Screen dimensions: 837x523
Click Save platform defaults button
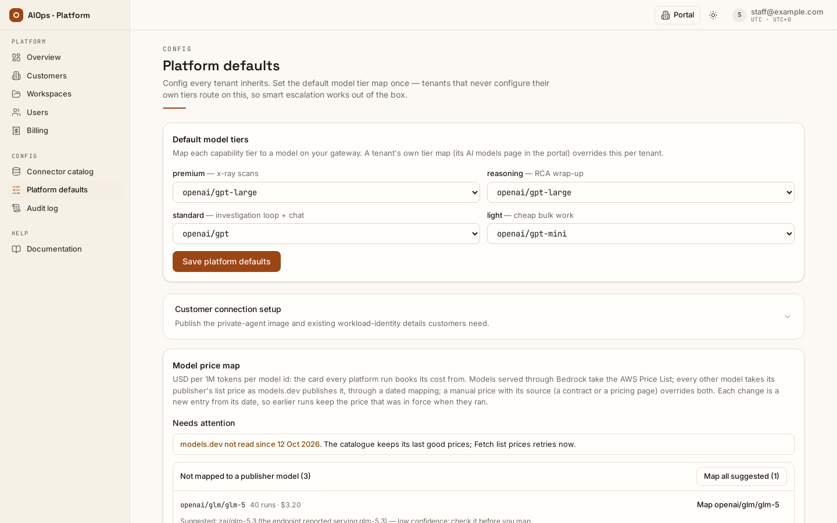227,261
